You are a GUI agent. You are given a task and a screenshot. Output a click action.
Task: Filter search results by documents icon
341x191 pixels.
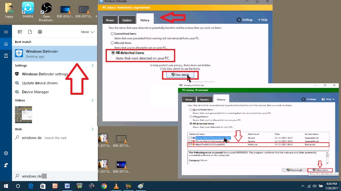(30, 32)
